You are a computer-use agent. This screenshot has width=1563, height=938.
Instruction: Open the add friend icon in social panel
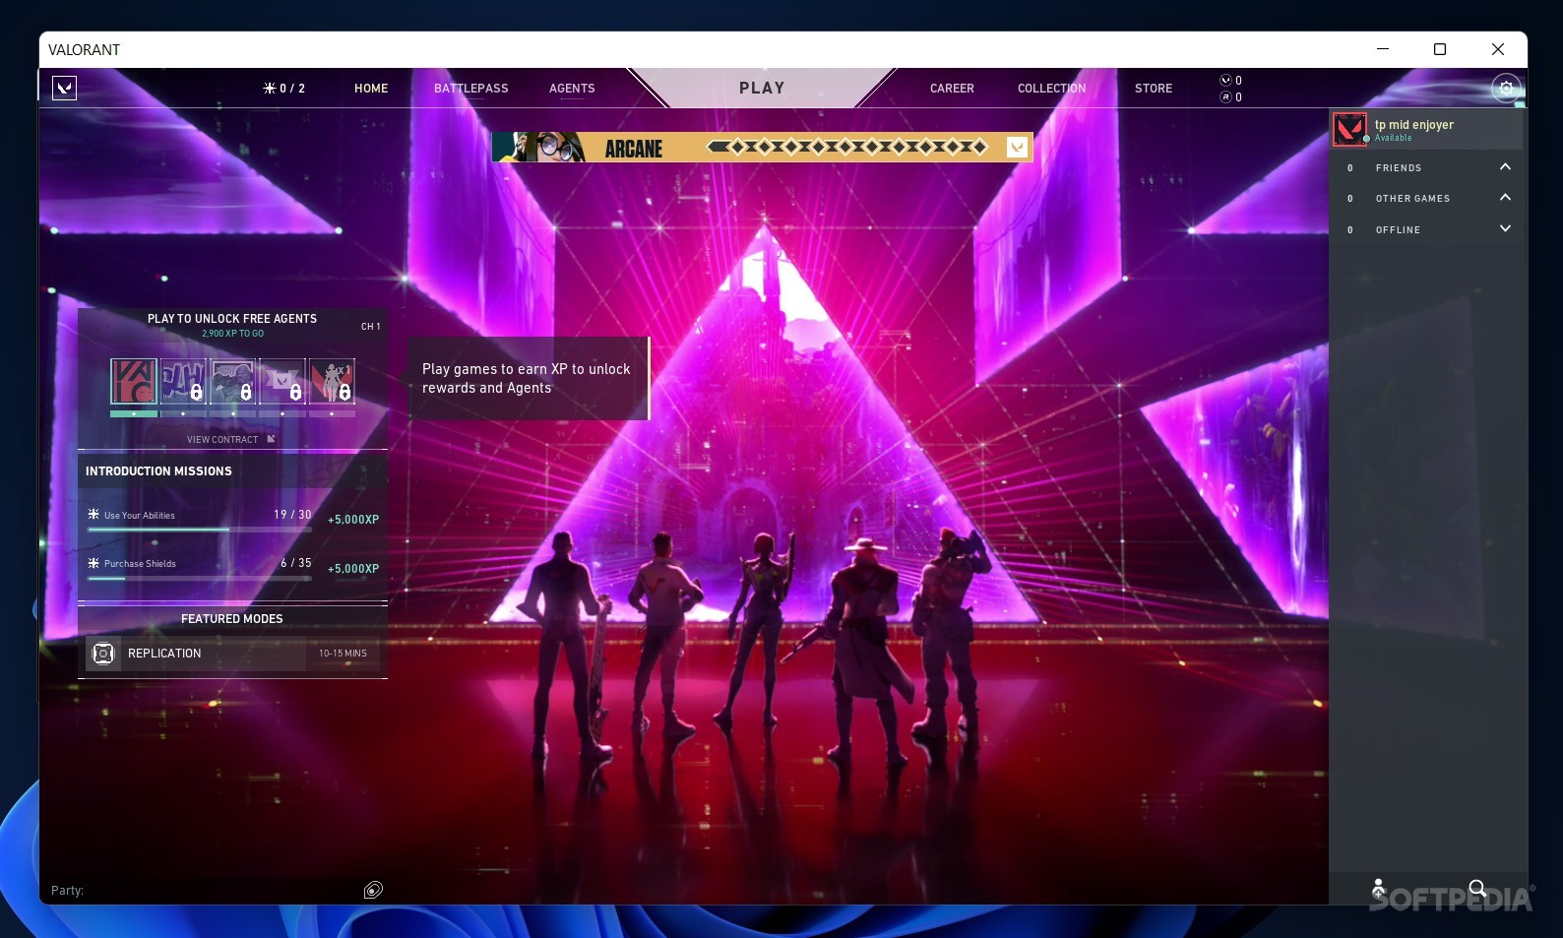[x=1379, y=889]
